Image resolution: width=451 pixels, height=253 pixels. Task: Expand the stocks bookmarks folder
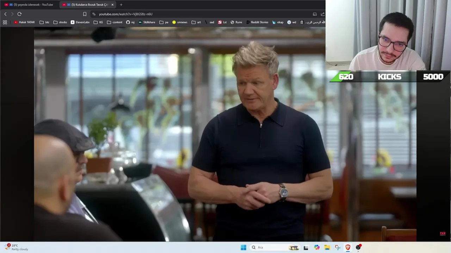click(x=60, y=22)
